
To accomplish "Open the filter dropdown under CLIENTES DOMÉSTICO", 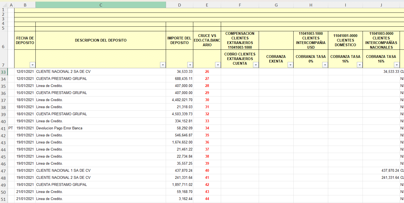I will pos(360,65).
